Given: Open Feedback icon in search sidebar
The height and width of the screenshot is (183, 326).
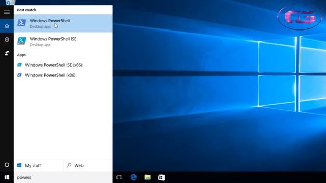Looking at the screenshot, I should pyautogui.click(x=7, y=53).
